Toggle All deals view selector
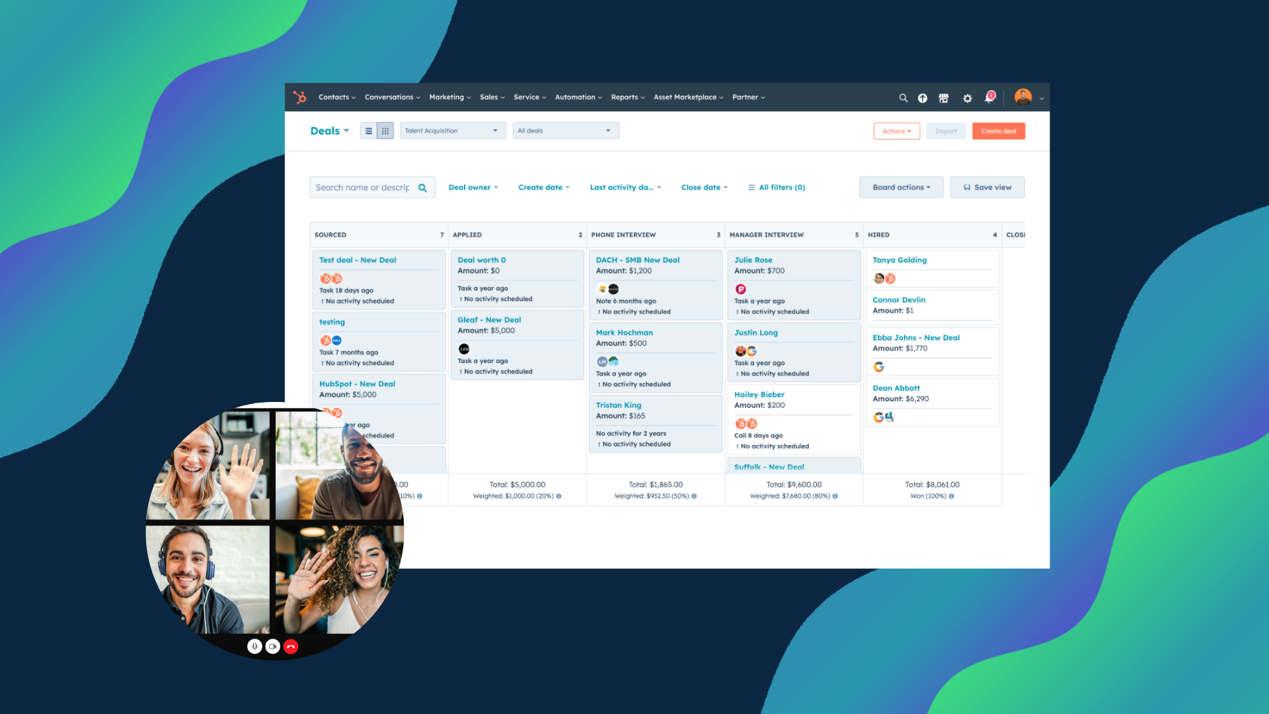Image resolution: width=1269 pixels, height=714 pixels. click(563, 131)
